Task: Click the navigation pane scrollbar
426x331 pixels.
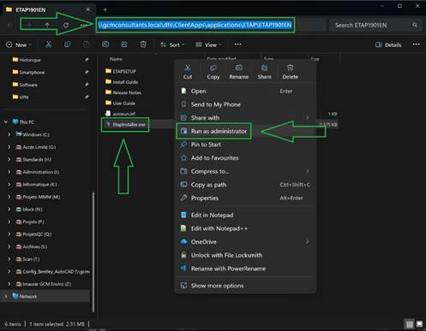Action: coord(93,252)
